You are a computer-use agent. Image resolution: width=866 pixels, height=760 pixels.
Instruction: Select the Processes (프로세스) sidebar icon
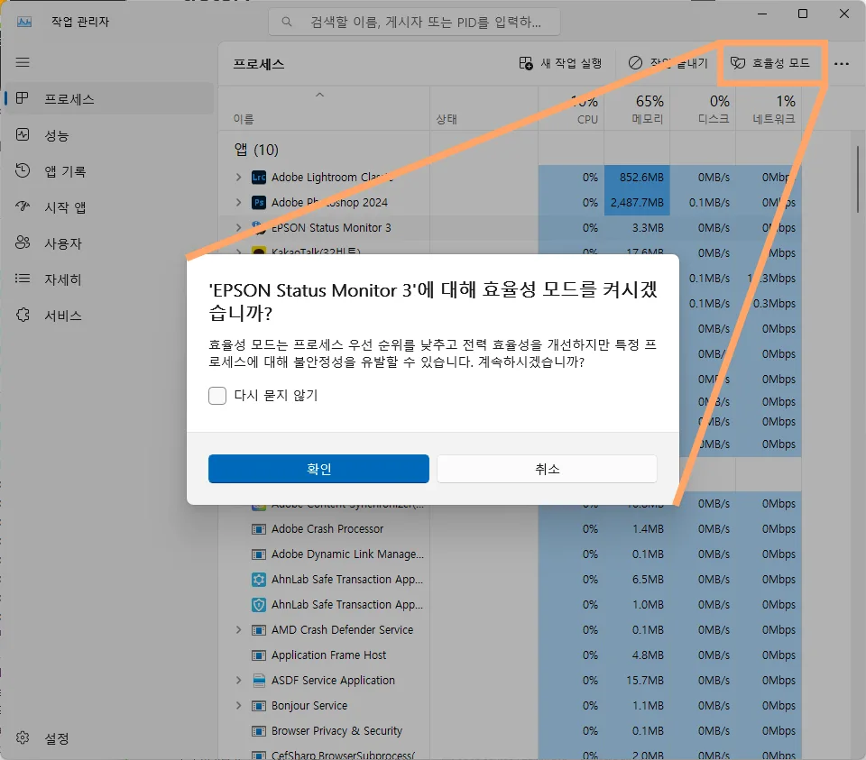[22, 98]
